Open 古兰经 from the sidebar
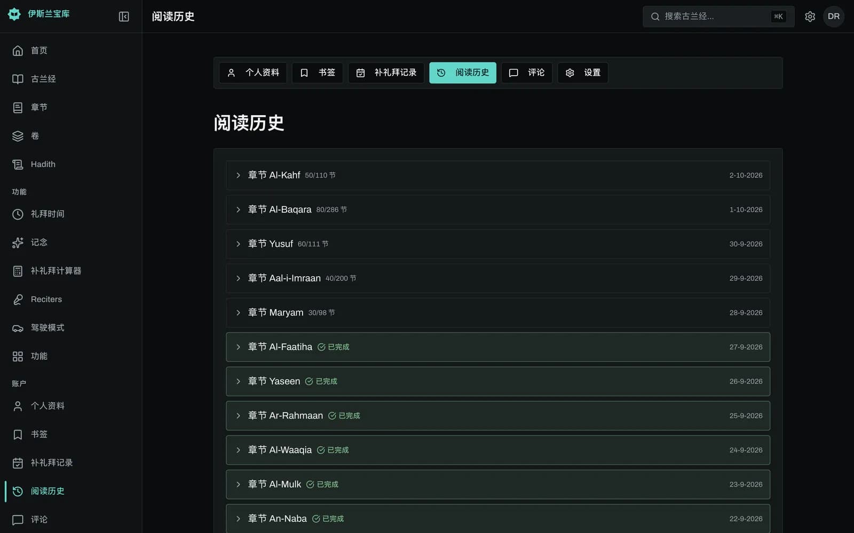The width and height of the screenshot is (854, 533). (71, 79)
